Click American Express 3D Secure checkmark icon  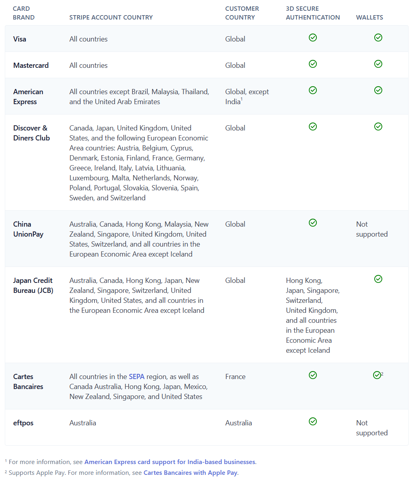(x=313, y=90)
